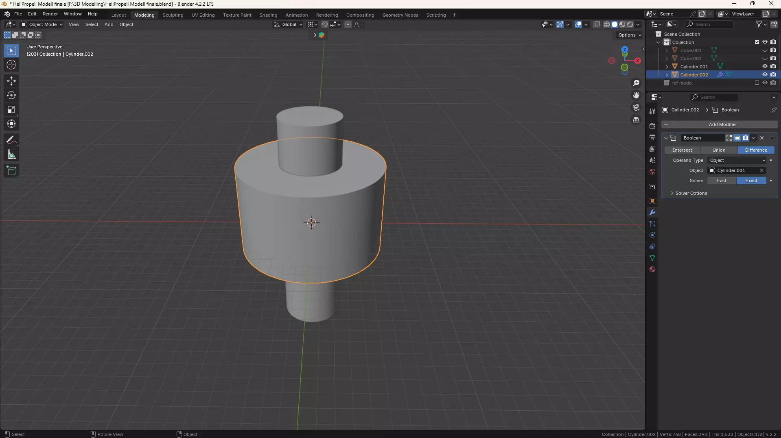Viewport: 781px width, 438px height.
Task: Activate the Transform tool
Action: click(11, 124)
